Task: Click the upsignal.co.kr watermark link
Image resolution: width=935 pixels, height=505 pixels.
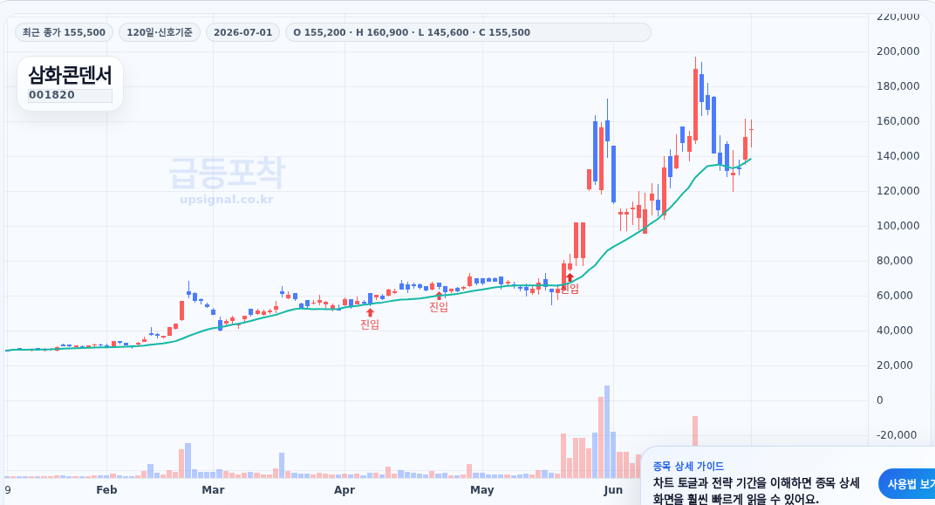Action: (x=227, y=199)
